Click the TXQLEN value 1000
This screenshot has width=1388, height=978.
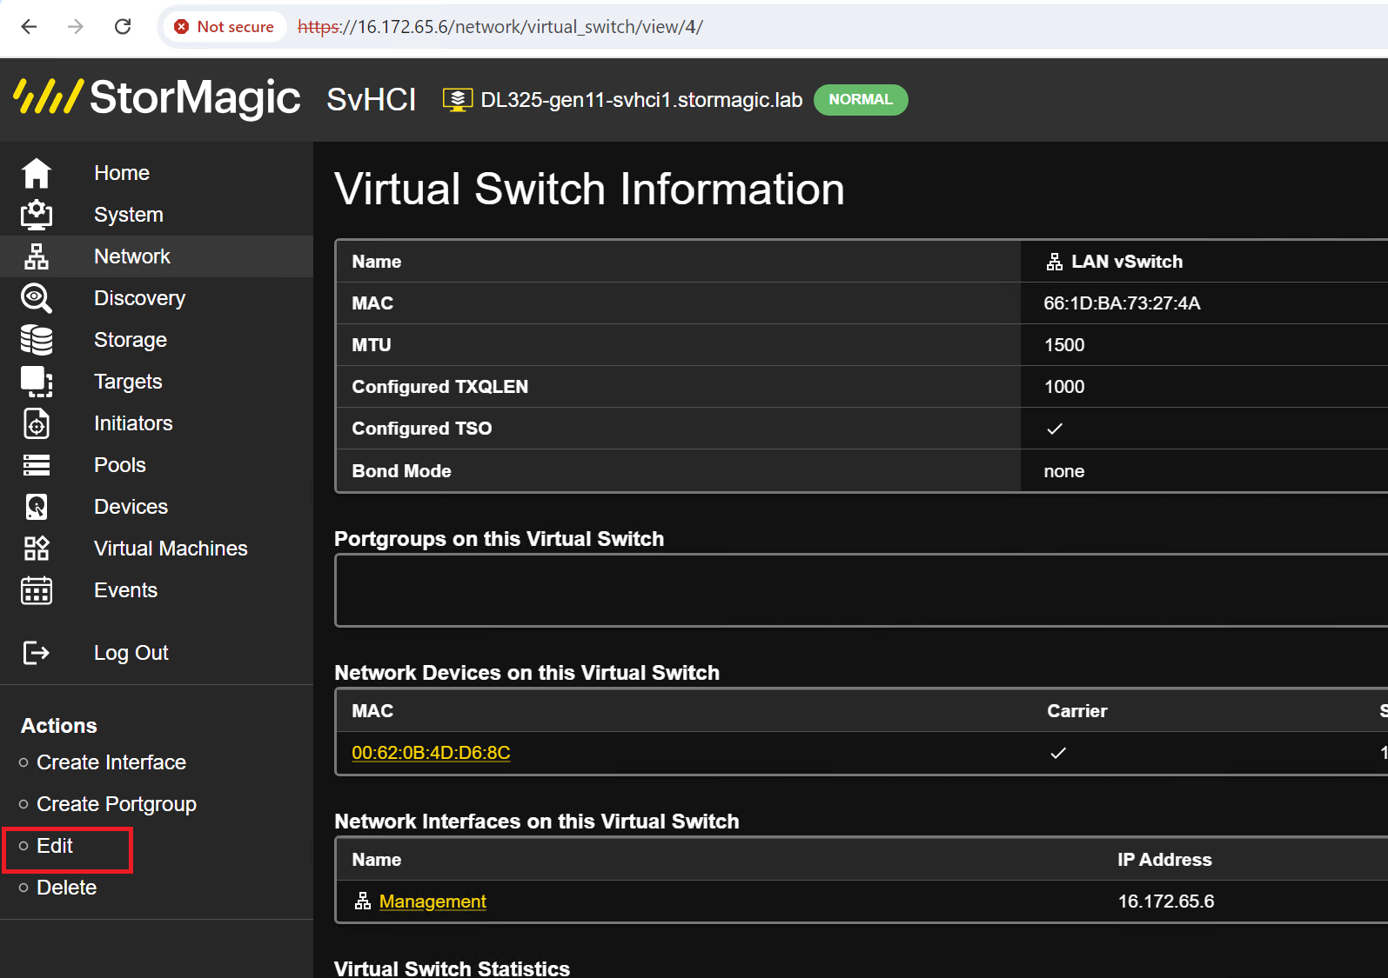(1064, 387)
